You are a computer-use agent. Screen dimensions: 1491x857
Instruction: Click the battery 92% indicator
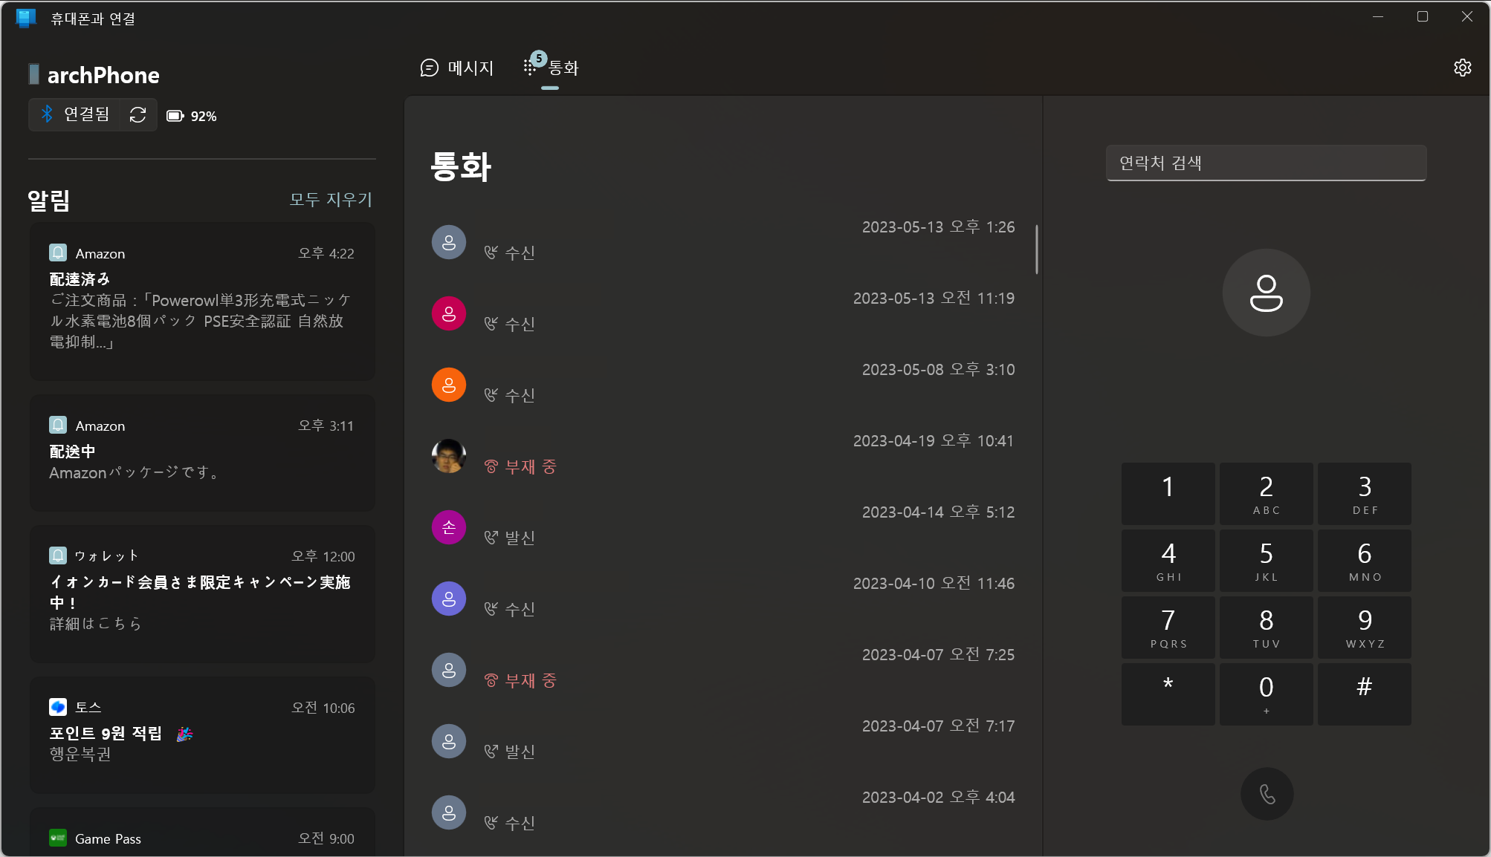(x=192, y=116)
